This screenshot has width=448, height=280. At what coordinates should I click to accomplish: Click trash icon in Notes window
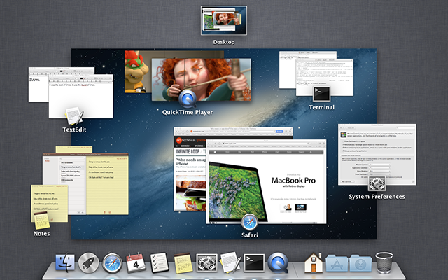coord(104,212)
